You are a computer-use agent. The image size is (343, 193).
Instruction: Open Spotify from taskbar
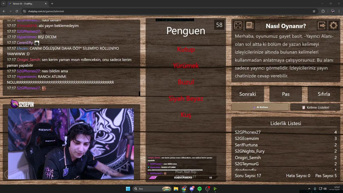pos(199,189)
